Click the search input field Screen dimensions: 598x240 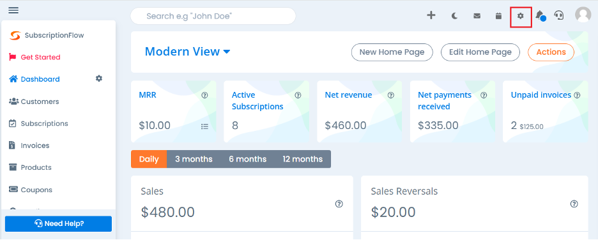click(213, 16)
